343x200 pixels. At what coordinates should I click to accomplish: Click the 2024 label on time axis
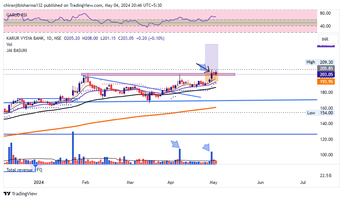pos(39,182)
